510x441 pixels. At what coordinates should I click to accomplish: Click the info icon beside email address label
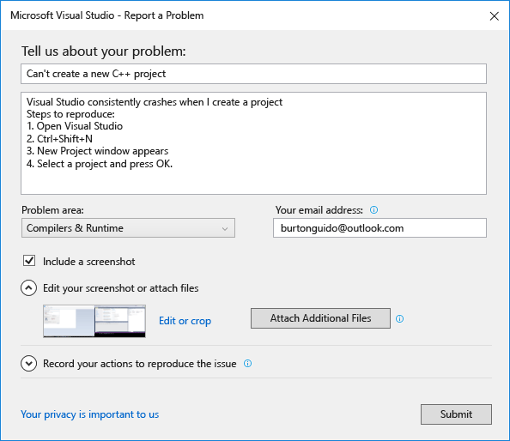pyautogui.click(x=373, y=210)
